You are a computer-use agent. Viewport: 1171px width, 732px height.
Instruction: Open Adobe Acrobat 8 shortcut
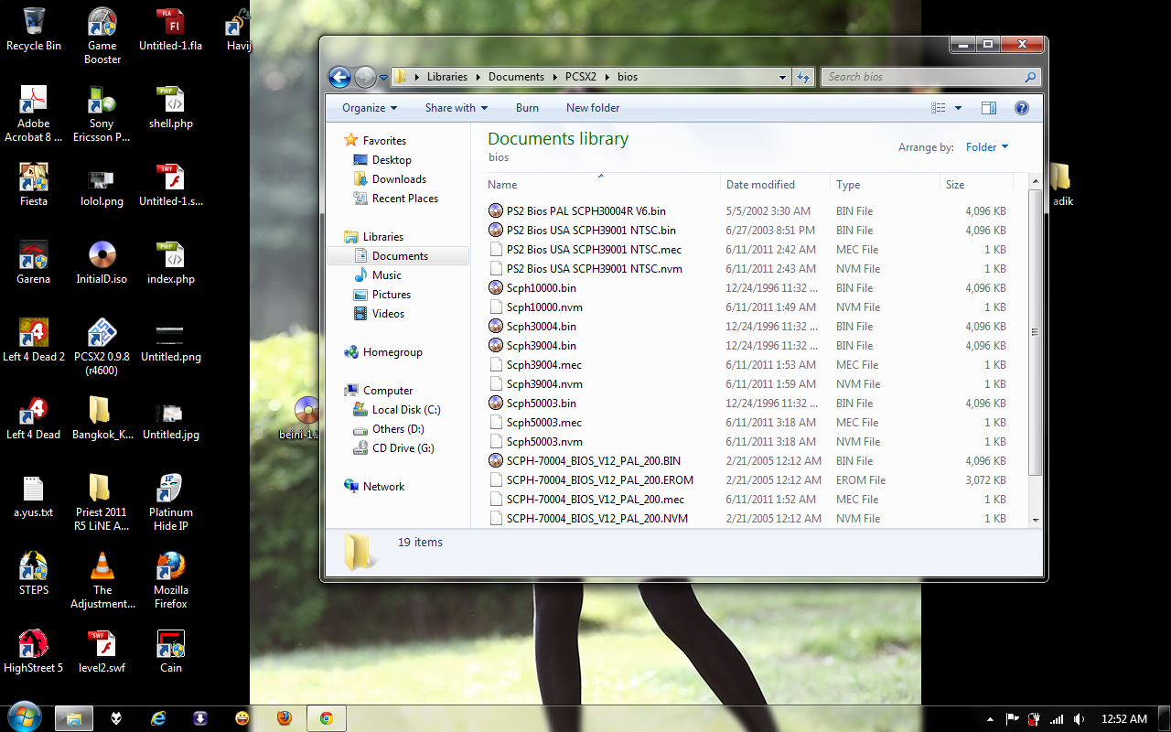point(34,114)
